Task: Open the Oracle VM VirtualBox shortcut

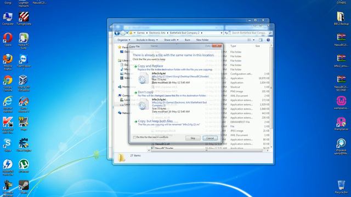Action: [x=23, y=83]
